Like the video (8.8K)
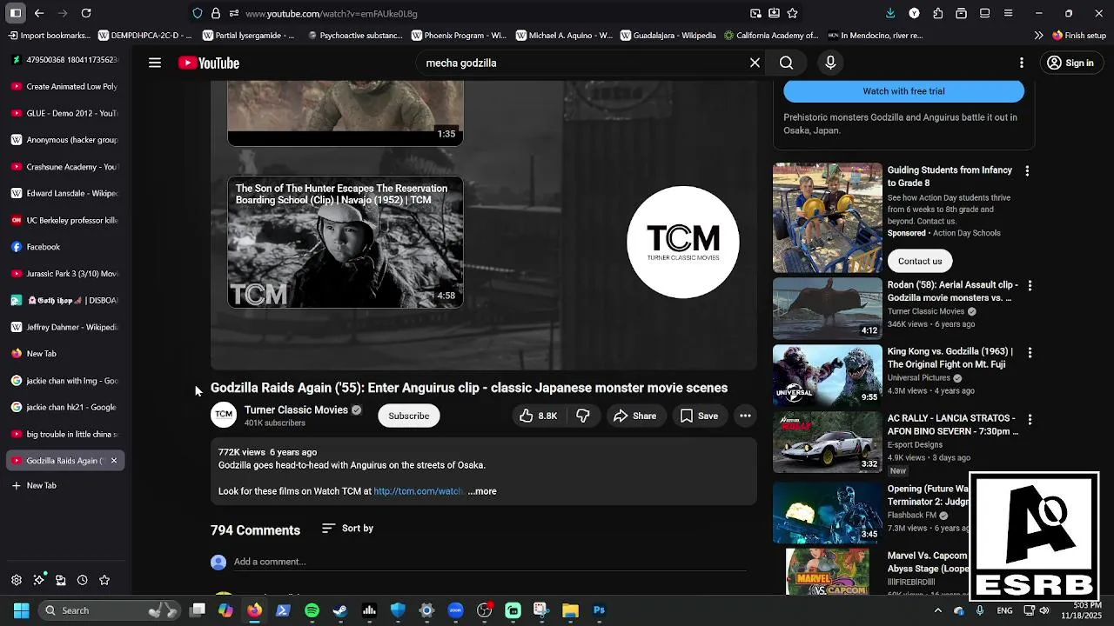The height and width of the screenshot is (626, 1114). (x=538, y=416)
